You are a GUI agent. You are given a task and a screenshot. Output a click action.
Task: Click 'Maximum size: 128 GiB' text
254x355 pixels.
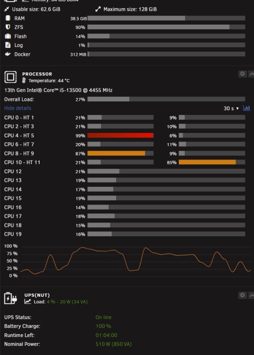pos(130,9)
